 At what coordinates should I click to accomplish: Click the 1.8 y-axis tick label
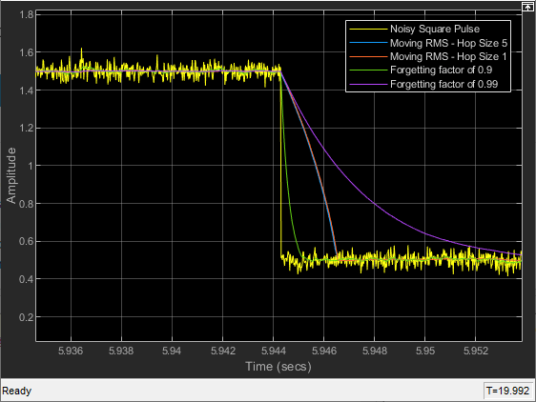(26, 14)
